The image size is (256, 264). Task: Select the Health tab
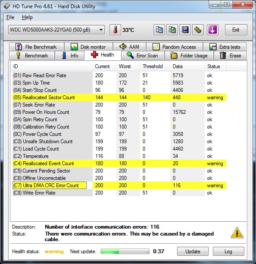[103, 55]
